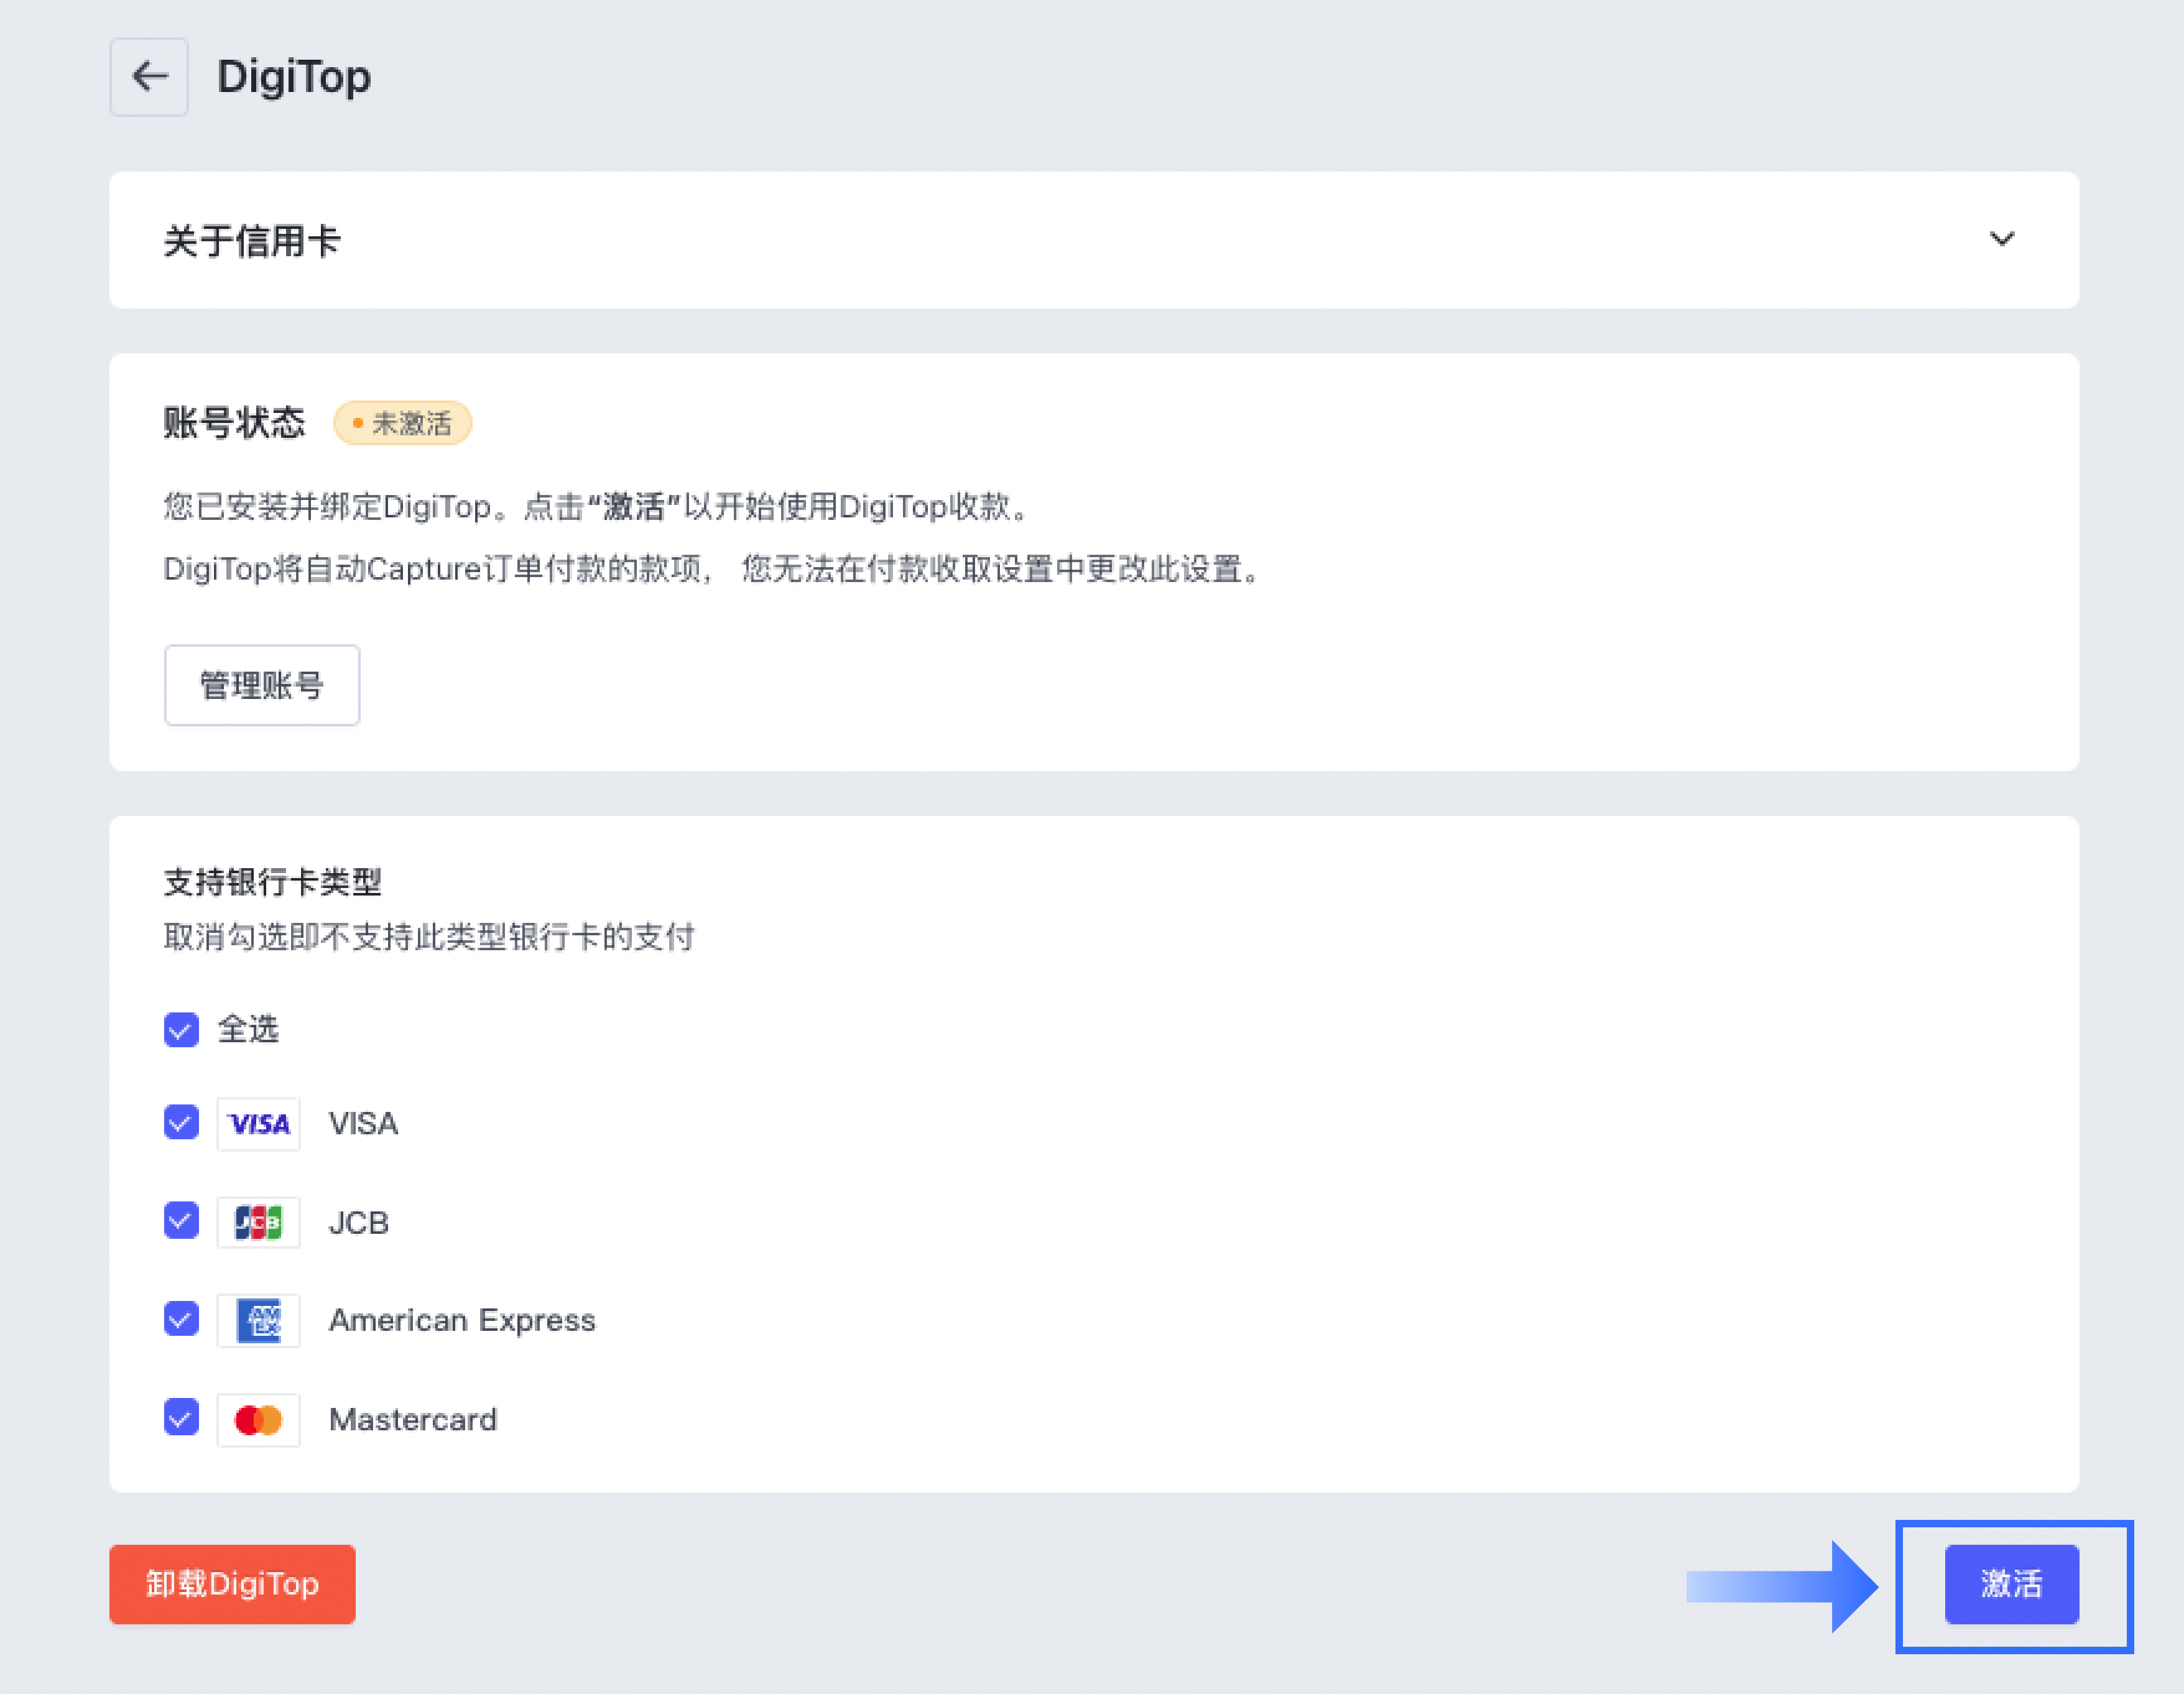Image resolution: width=2184 pixels, height=1694 pixels.
Task: Select the American Express text label
Action: [462, 1320]
